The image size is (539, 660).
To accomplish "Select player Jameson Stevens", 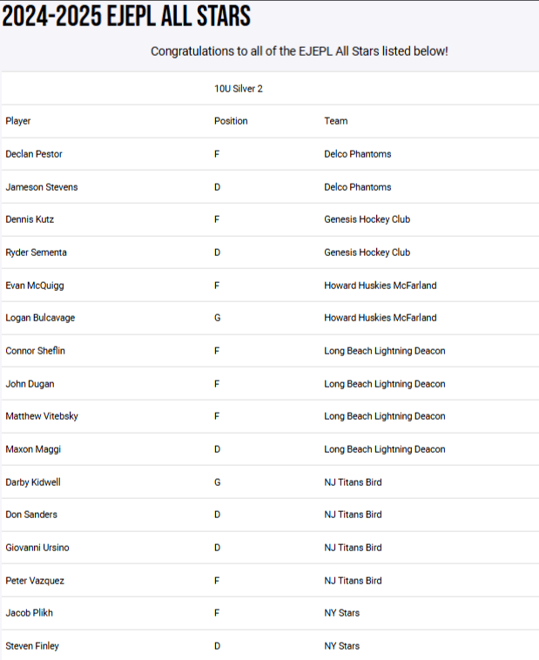I will coord(42,187).
